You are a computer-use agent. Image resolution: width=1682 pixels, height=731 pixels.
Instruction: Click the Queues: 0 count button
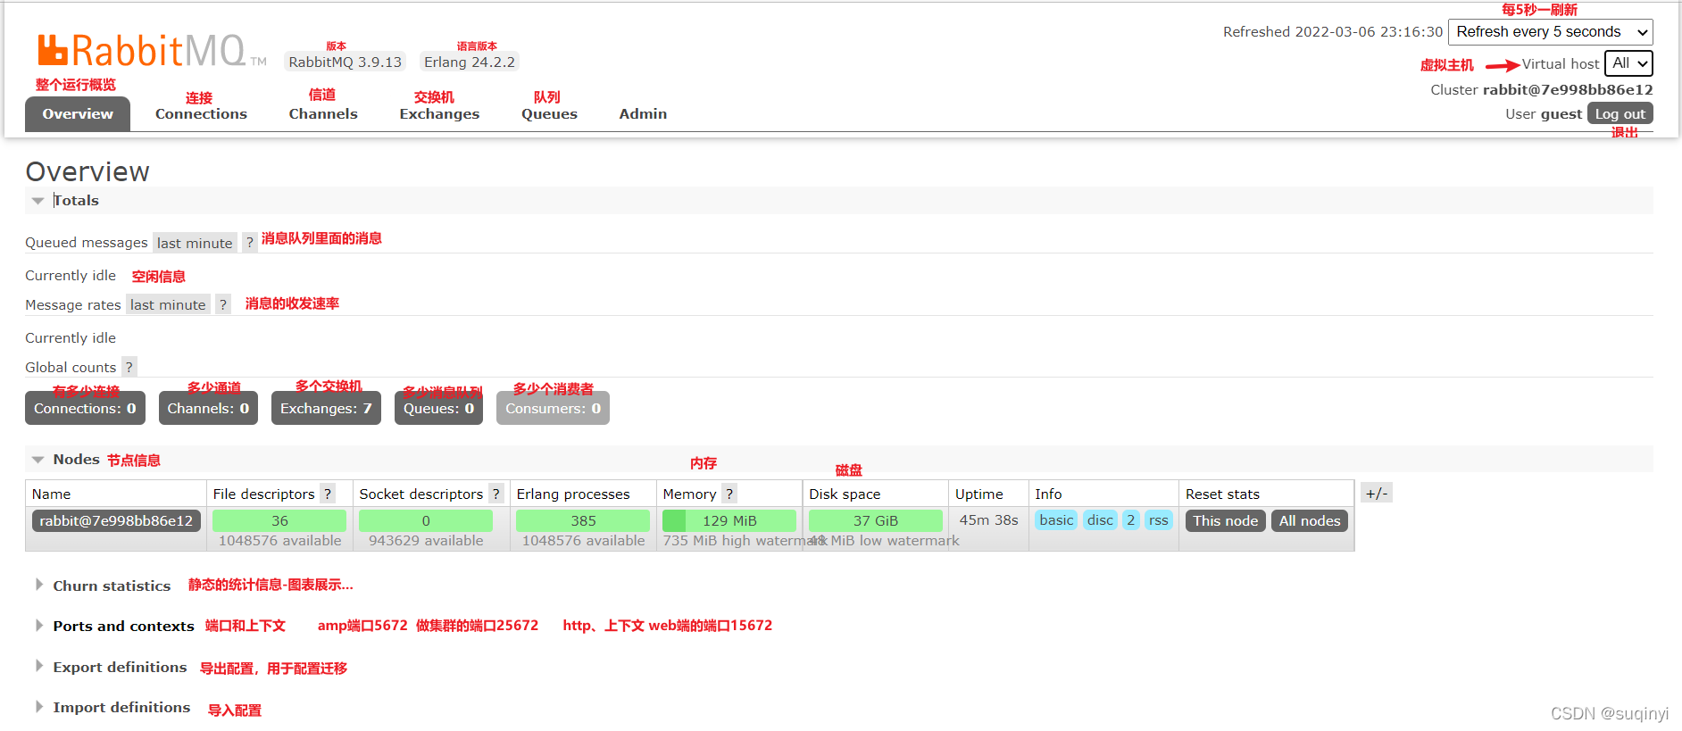438,408
